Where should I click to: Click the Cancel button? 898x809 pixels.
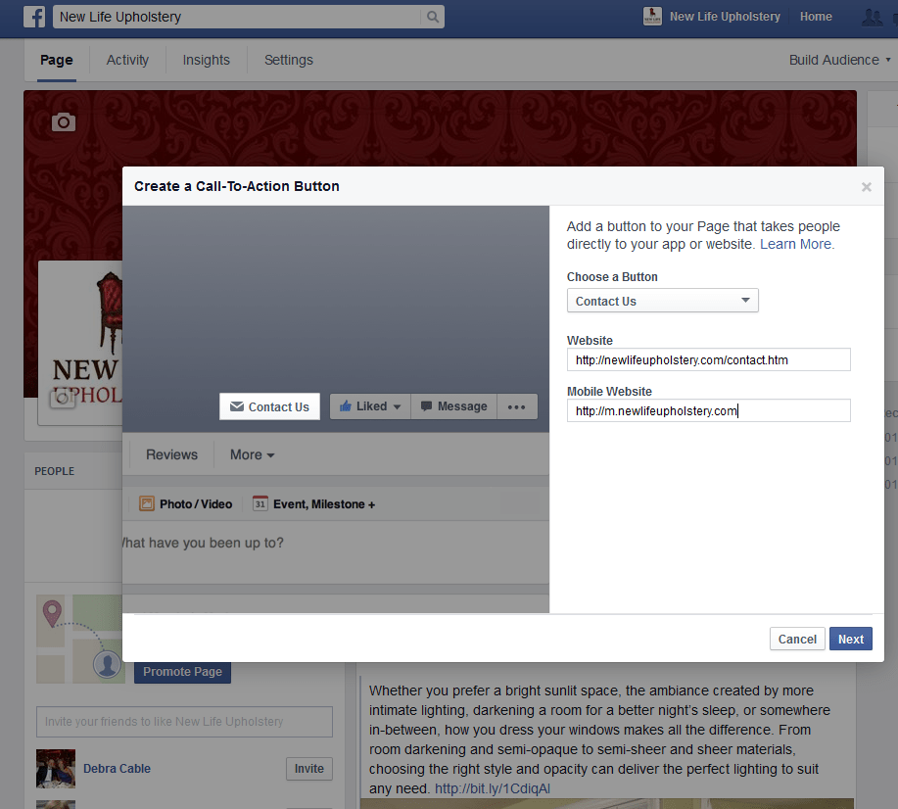point(796,639)
